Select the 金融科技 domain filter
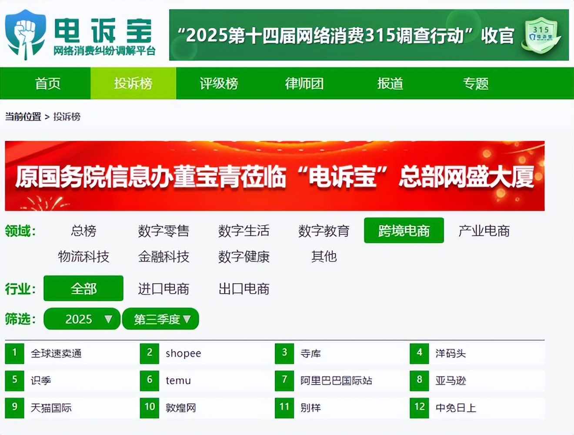574x435 pixels. tap(164, 257)
